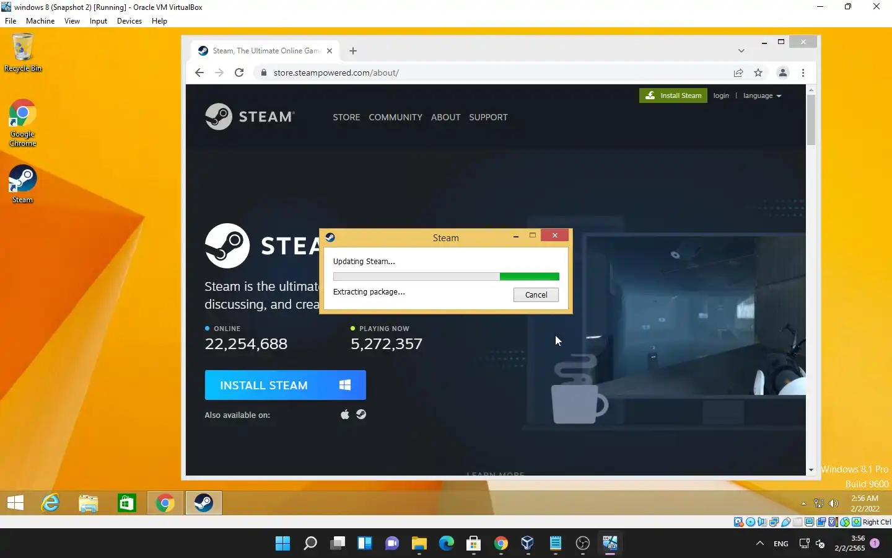The image size is (892, 558).
Task: Open host Task View
Action: (x=338, y=544)
